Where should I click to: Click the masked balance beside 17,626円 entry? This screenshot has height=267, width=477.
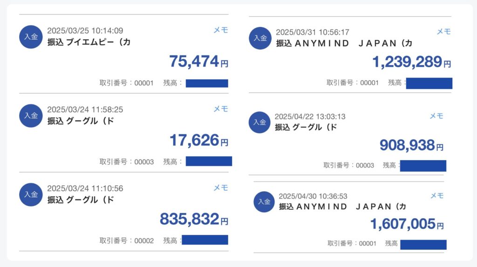(209, 161)
